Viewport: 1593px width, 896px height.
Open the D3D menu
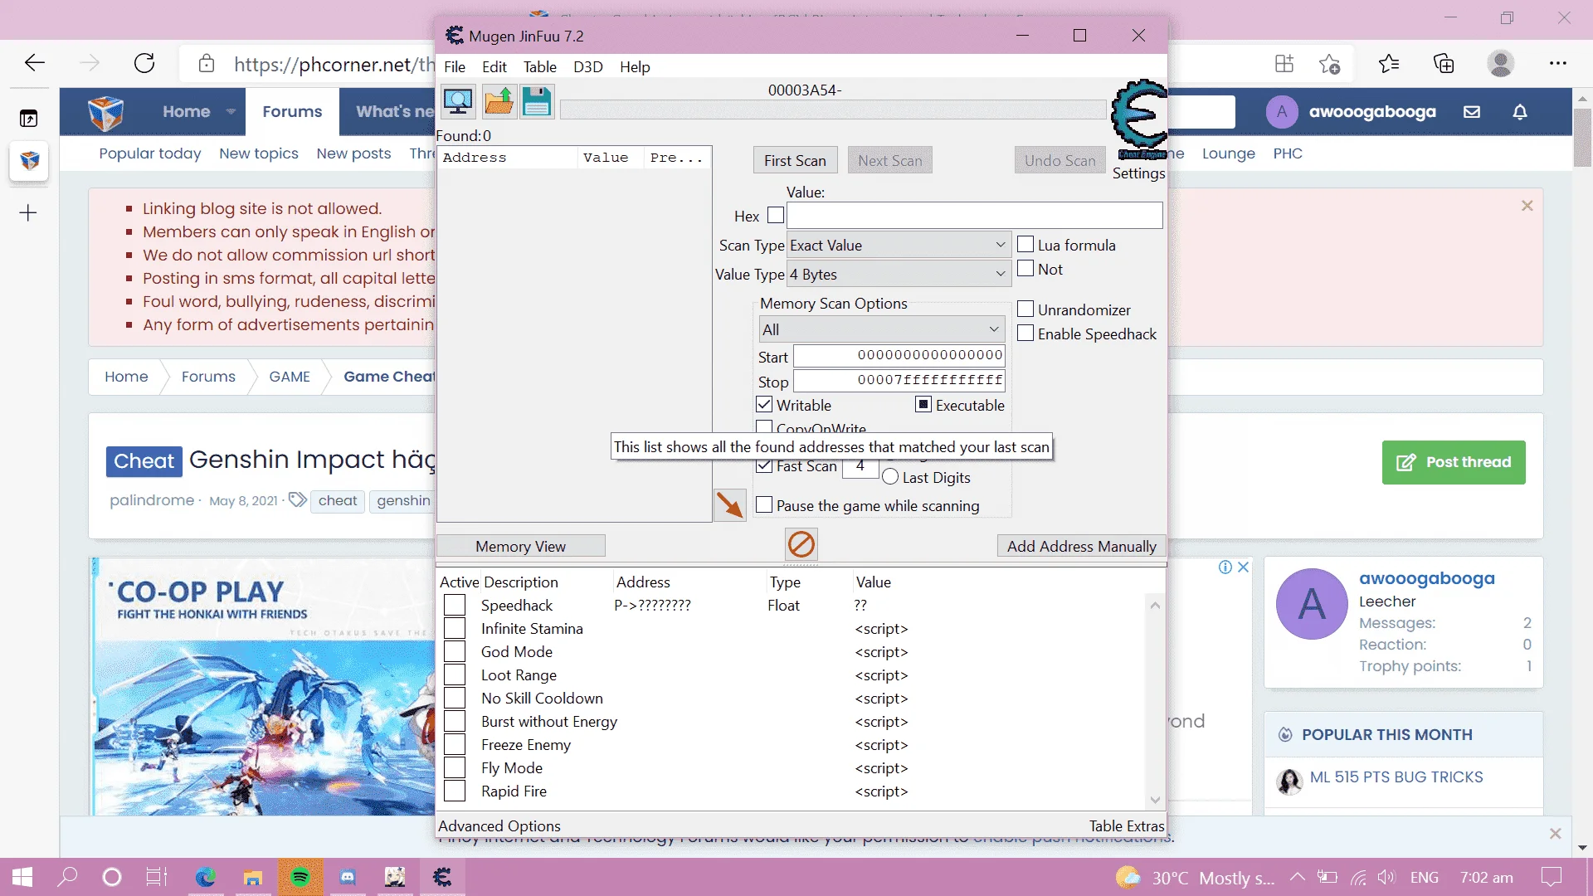588,67
